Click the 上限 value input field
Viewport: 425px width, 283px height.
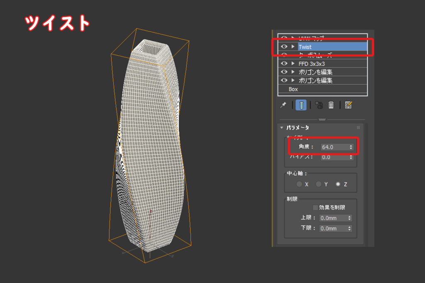pyautogui.click(x=333, y=218)
